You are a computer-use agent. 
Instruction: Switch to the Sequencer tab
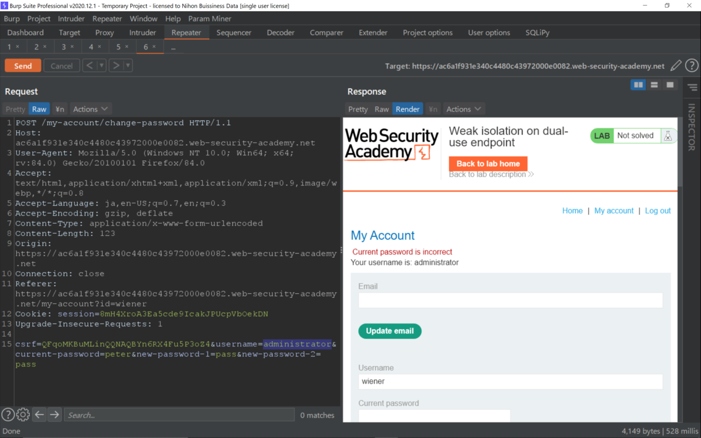pos(234,33)
